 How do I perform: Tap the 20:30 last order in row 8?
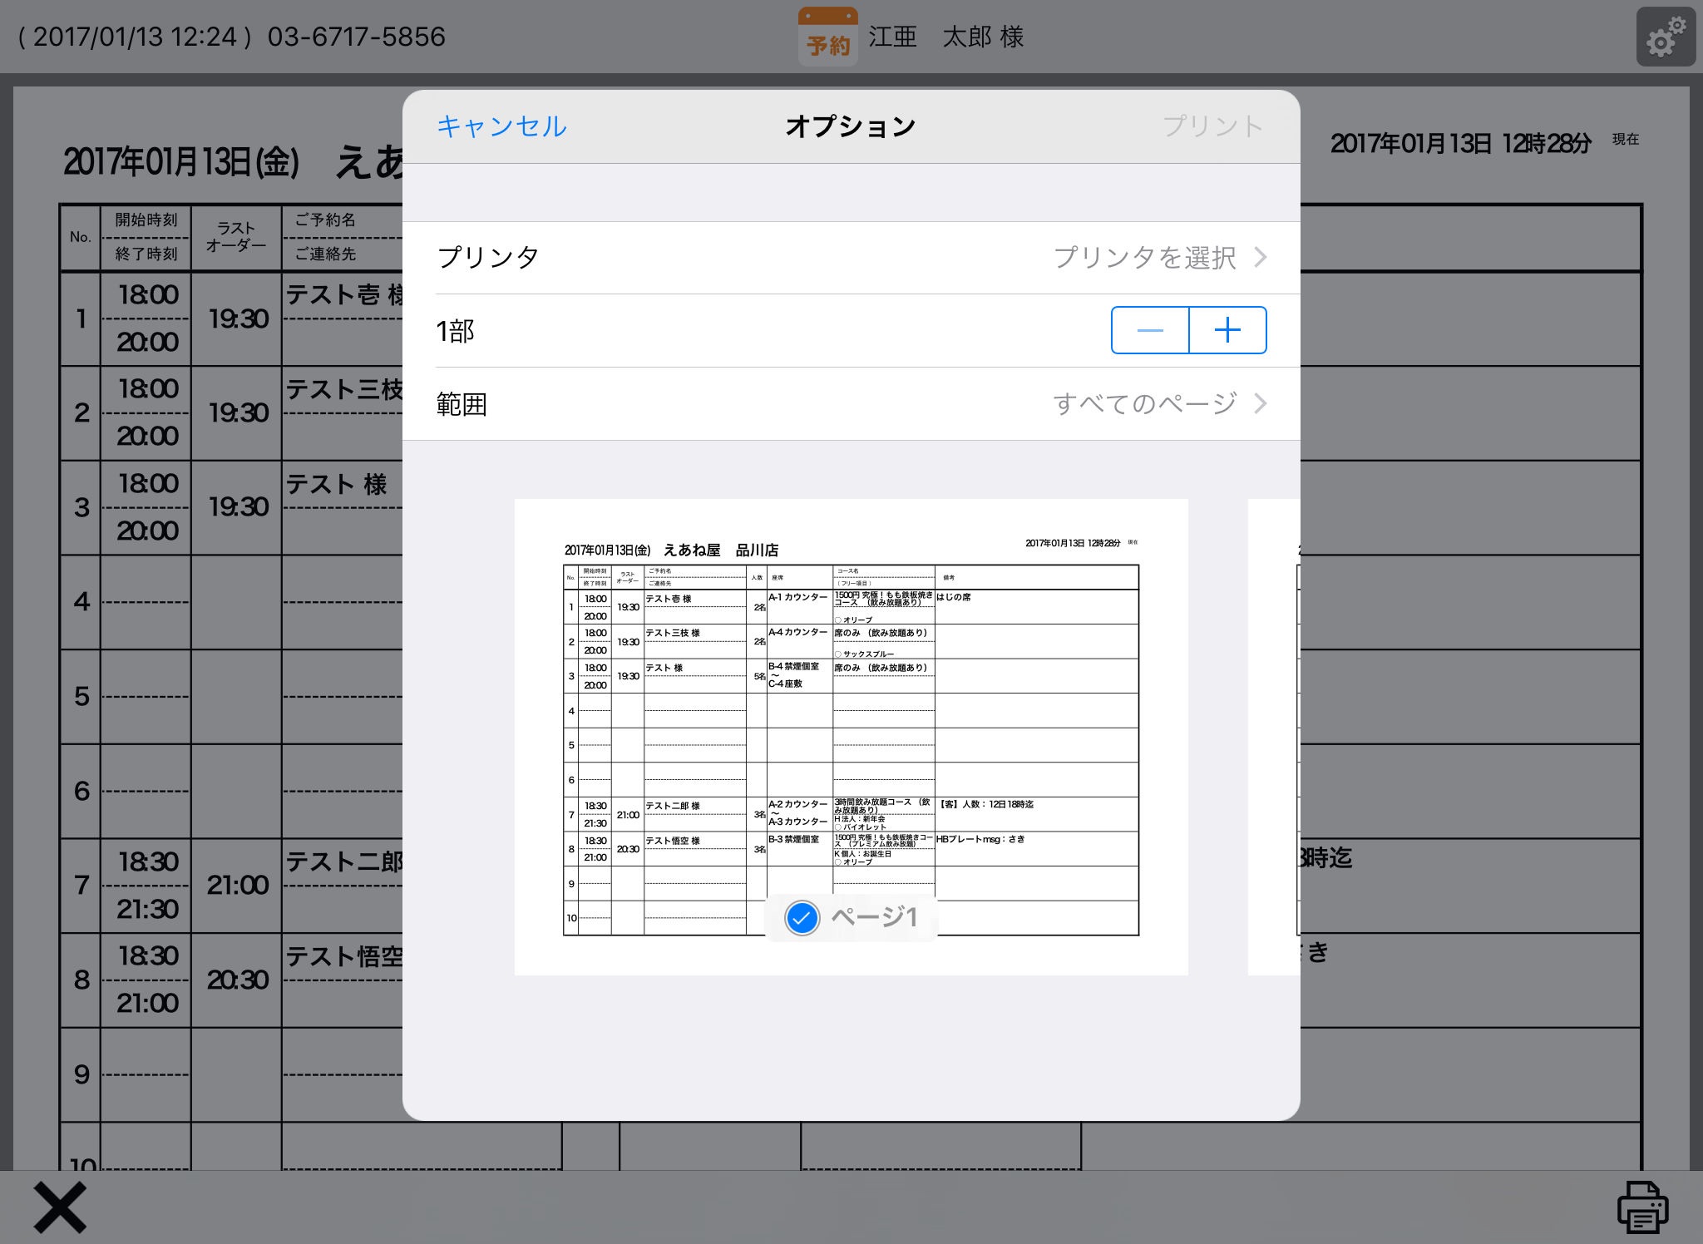click(238, 980)
